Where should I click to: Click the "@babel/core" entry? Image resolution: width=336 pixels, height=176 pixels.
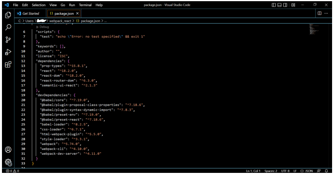coord(64,100)
